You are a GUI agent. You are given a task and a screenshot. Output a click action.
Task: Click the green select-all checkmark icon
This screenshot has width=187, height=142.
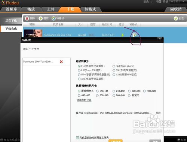coord(176,18)
